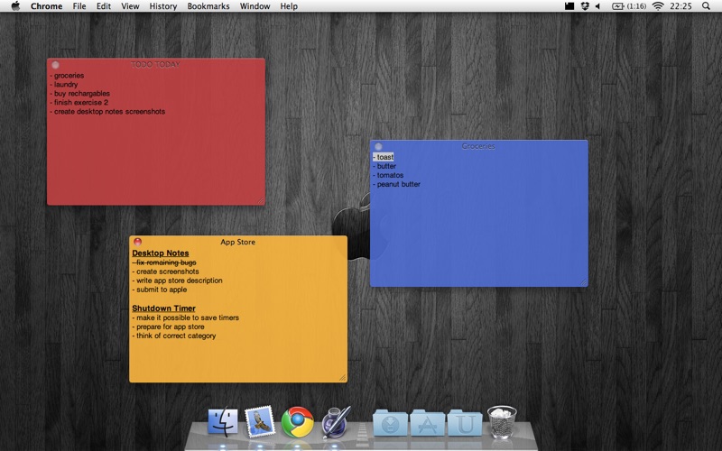Open the Trash in the dock
Image resolution: width=722 pixels, height=451 pixels.
501,421
